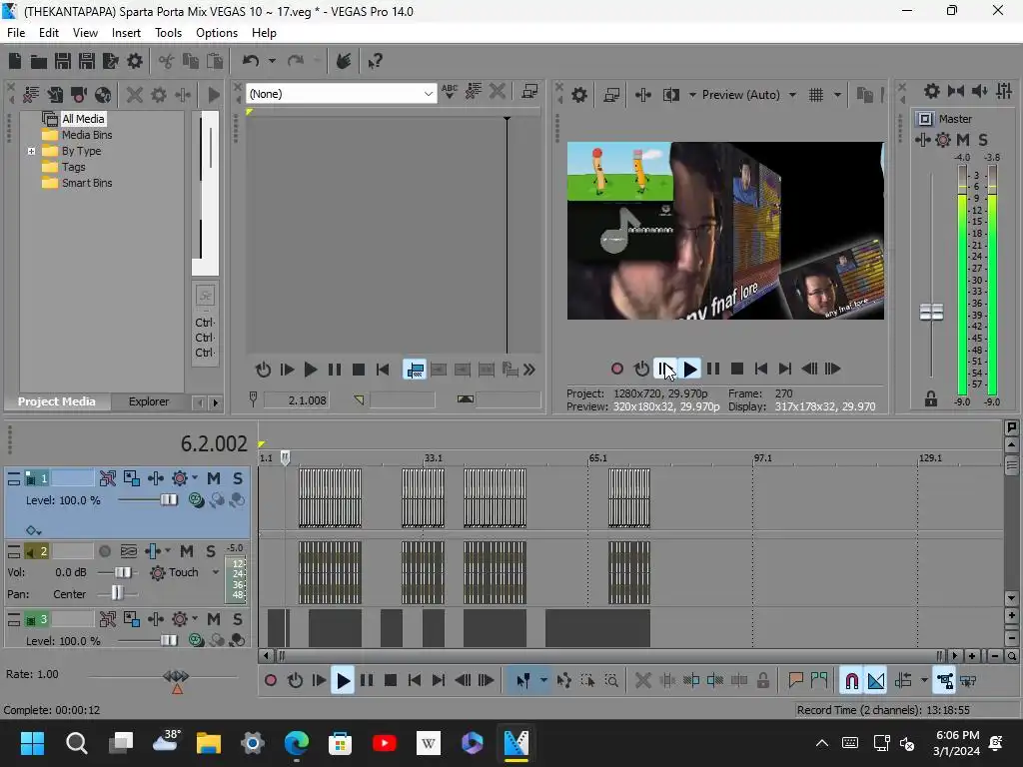This screenshot has width=1023, height=767.
Task: Open the Tools menu
Action: tap(168, 33)
